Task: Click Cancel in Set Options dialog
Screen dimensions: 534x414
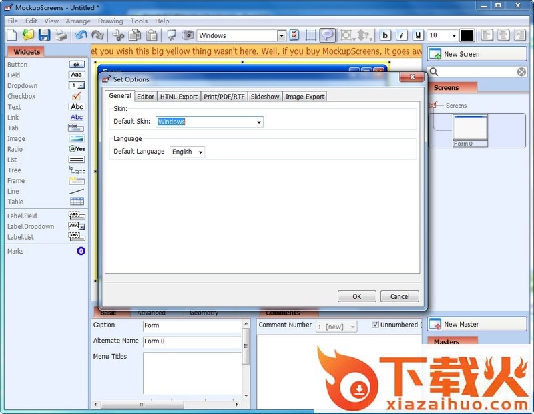Action: tap(399, 296)
